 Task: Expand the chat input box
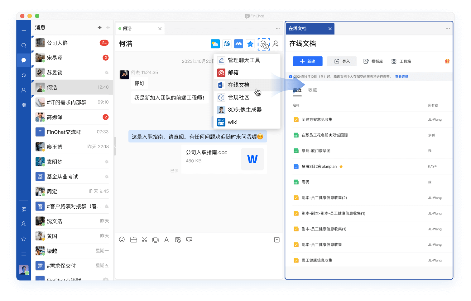(277, 239)
